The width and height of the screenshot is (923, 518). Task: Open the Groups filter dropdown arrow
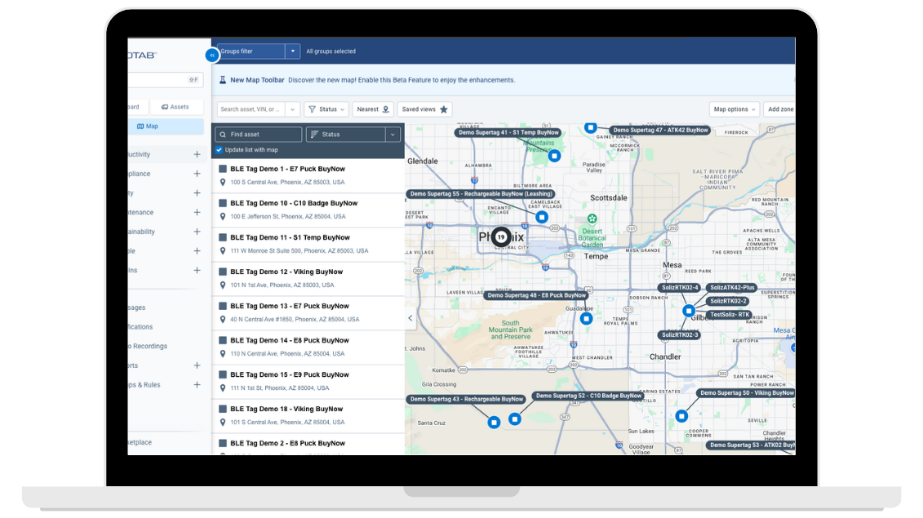292,51
